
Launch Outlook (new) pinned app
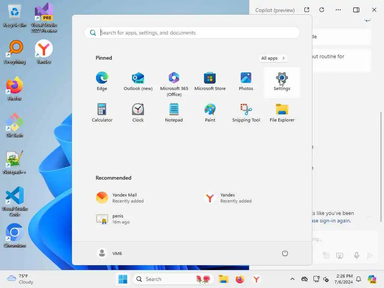point(138,81)
